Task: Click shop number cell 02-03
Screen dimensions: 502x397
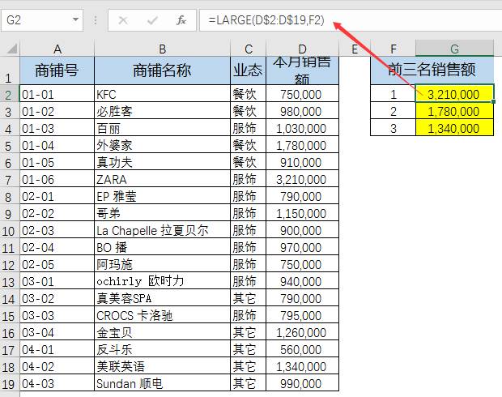Action: (57, 229)
